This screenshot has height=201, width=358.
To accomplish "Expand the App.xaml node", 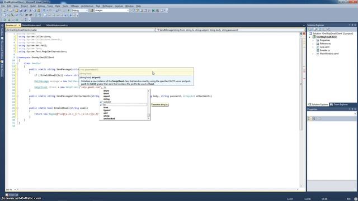I will pyautogui.click(x=313, y=47).
